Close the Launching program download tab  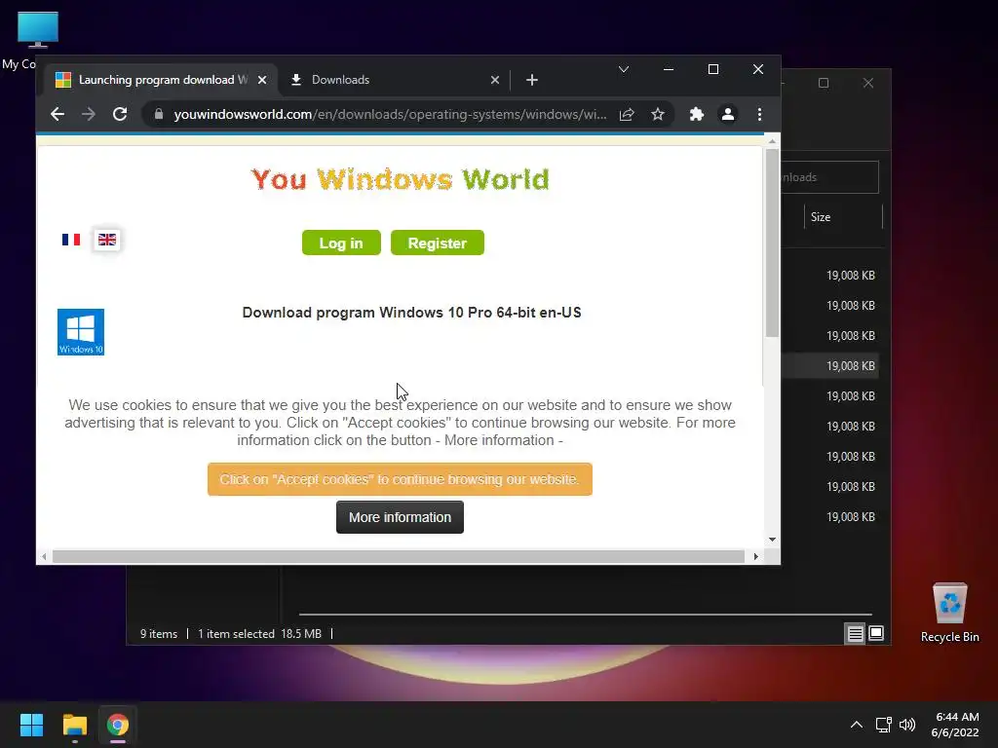[261, 80]
